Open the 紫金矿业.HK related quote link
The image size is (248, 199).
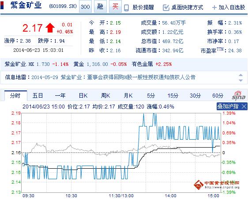[19, 64]
